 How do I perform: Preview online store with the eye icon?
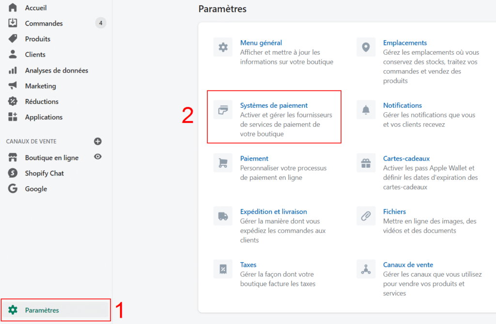(98, 157)
